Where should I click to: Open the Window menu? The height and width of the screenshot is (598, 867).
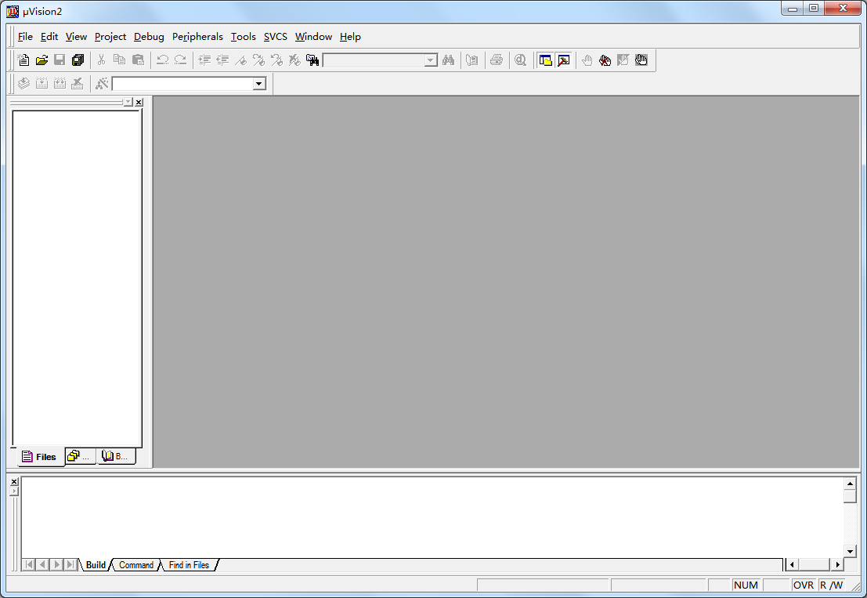313,37
